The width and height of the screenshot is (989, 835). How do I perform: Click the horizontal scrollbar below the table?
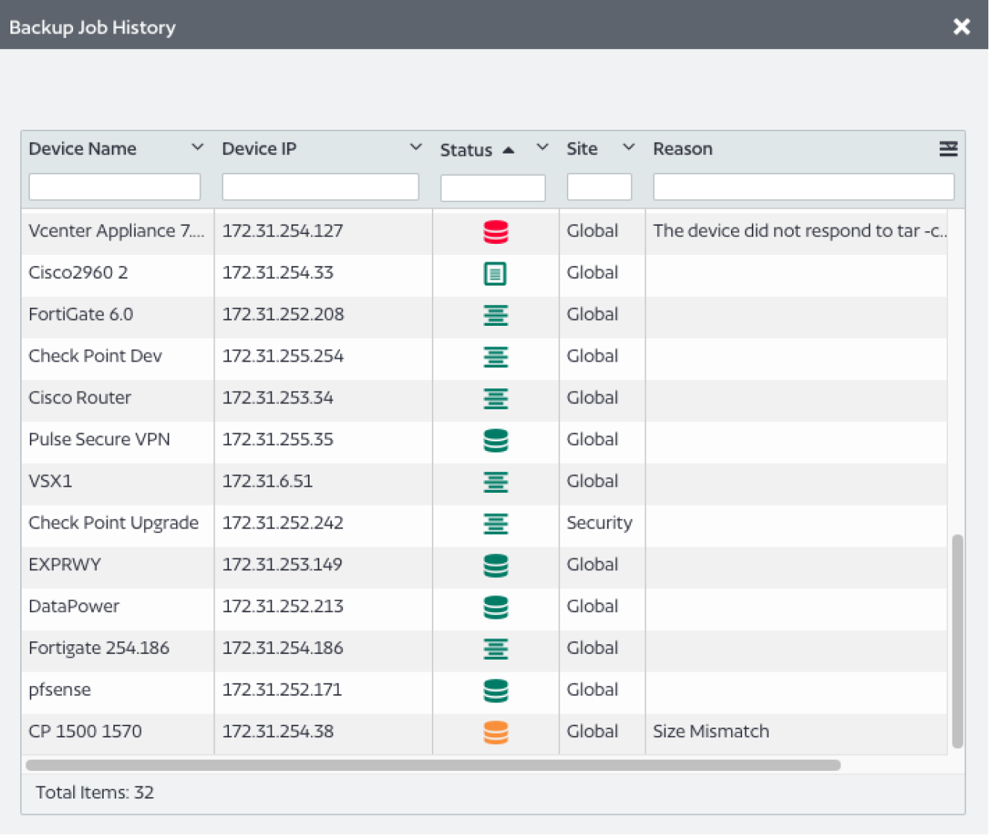click(431, 765)
